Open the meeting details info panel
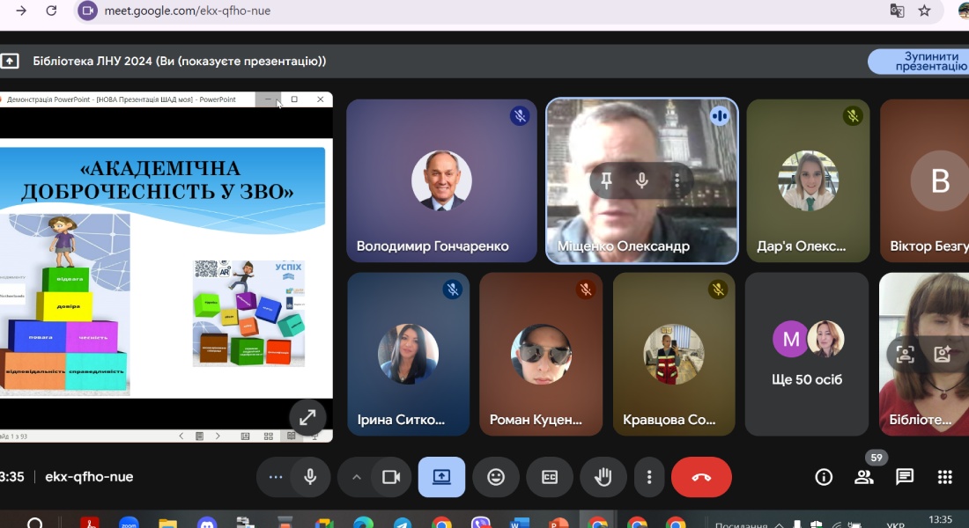Viewport: 969px width, 528px height. click(x=824, y=477)
